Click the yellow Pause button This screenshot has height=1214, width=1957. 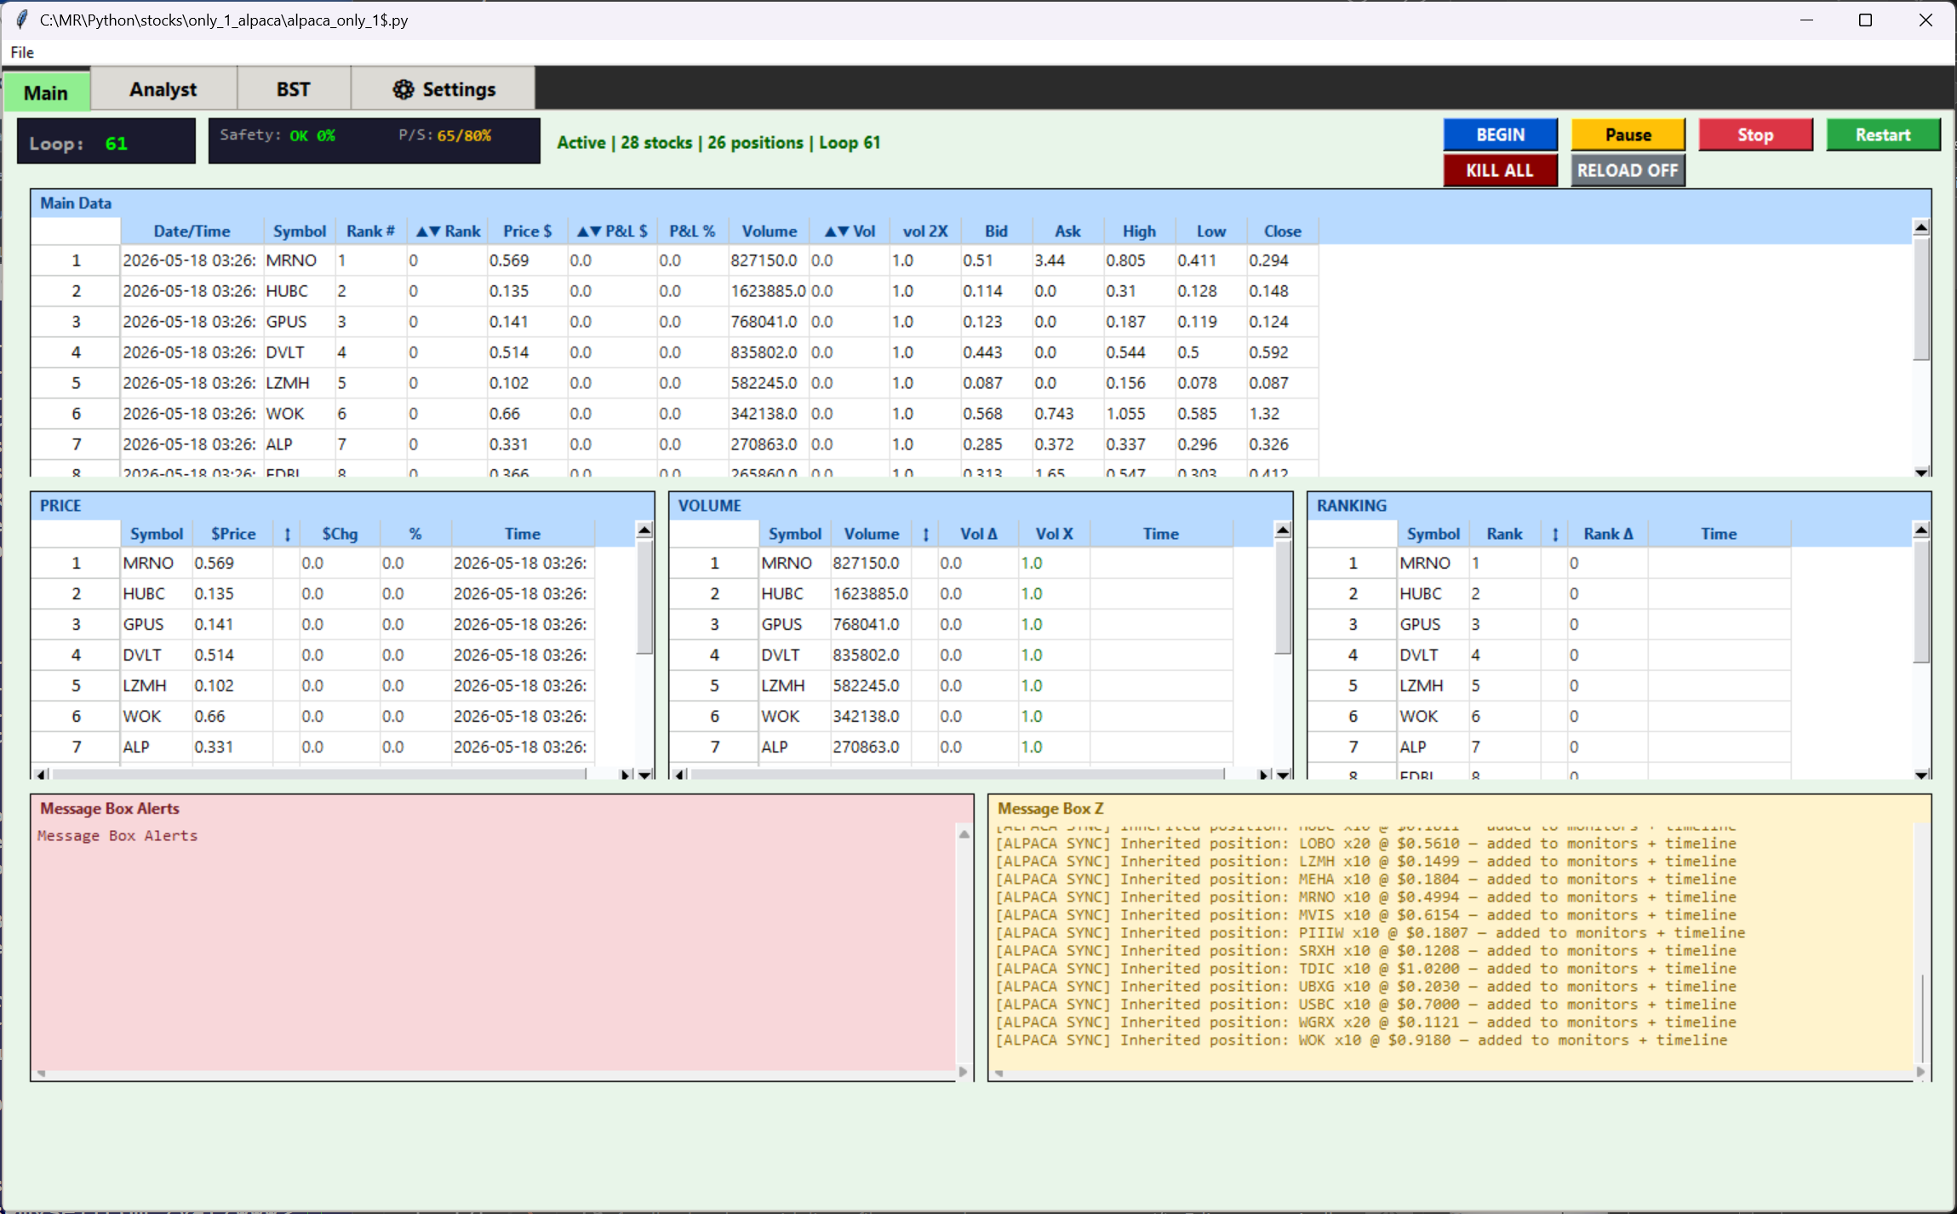(1628, 135)
